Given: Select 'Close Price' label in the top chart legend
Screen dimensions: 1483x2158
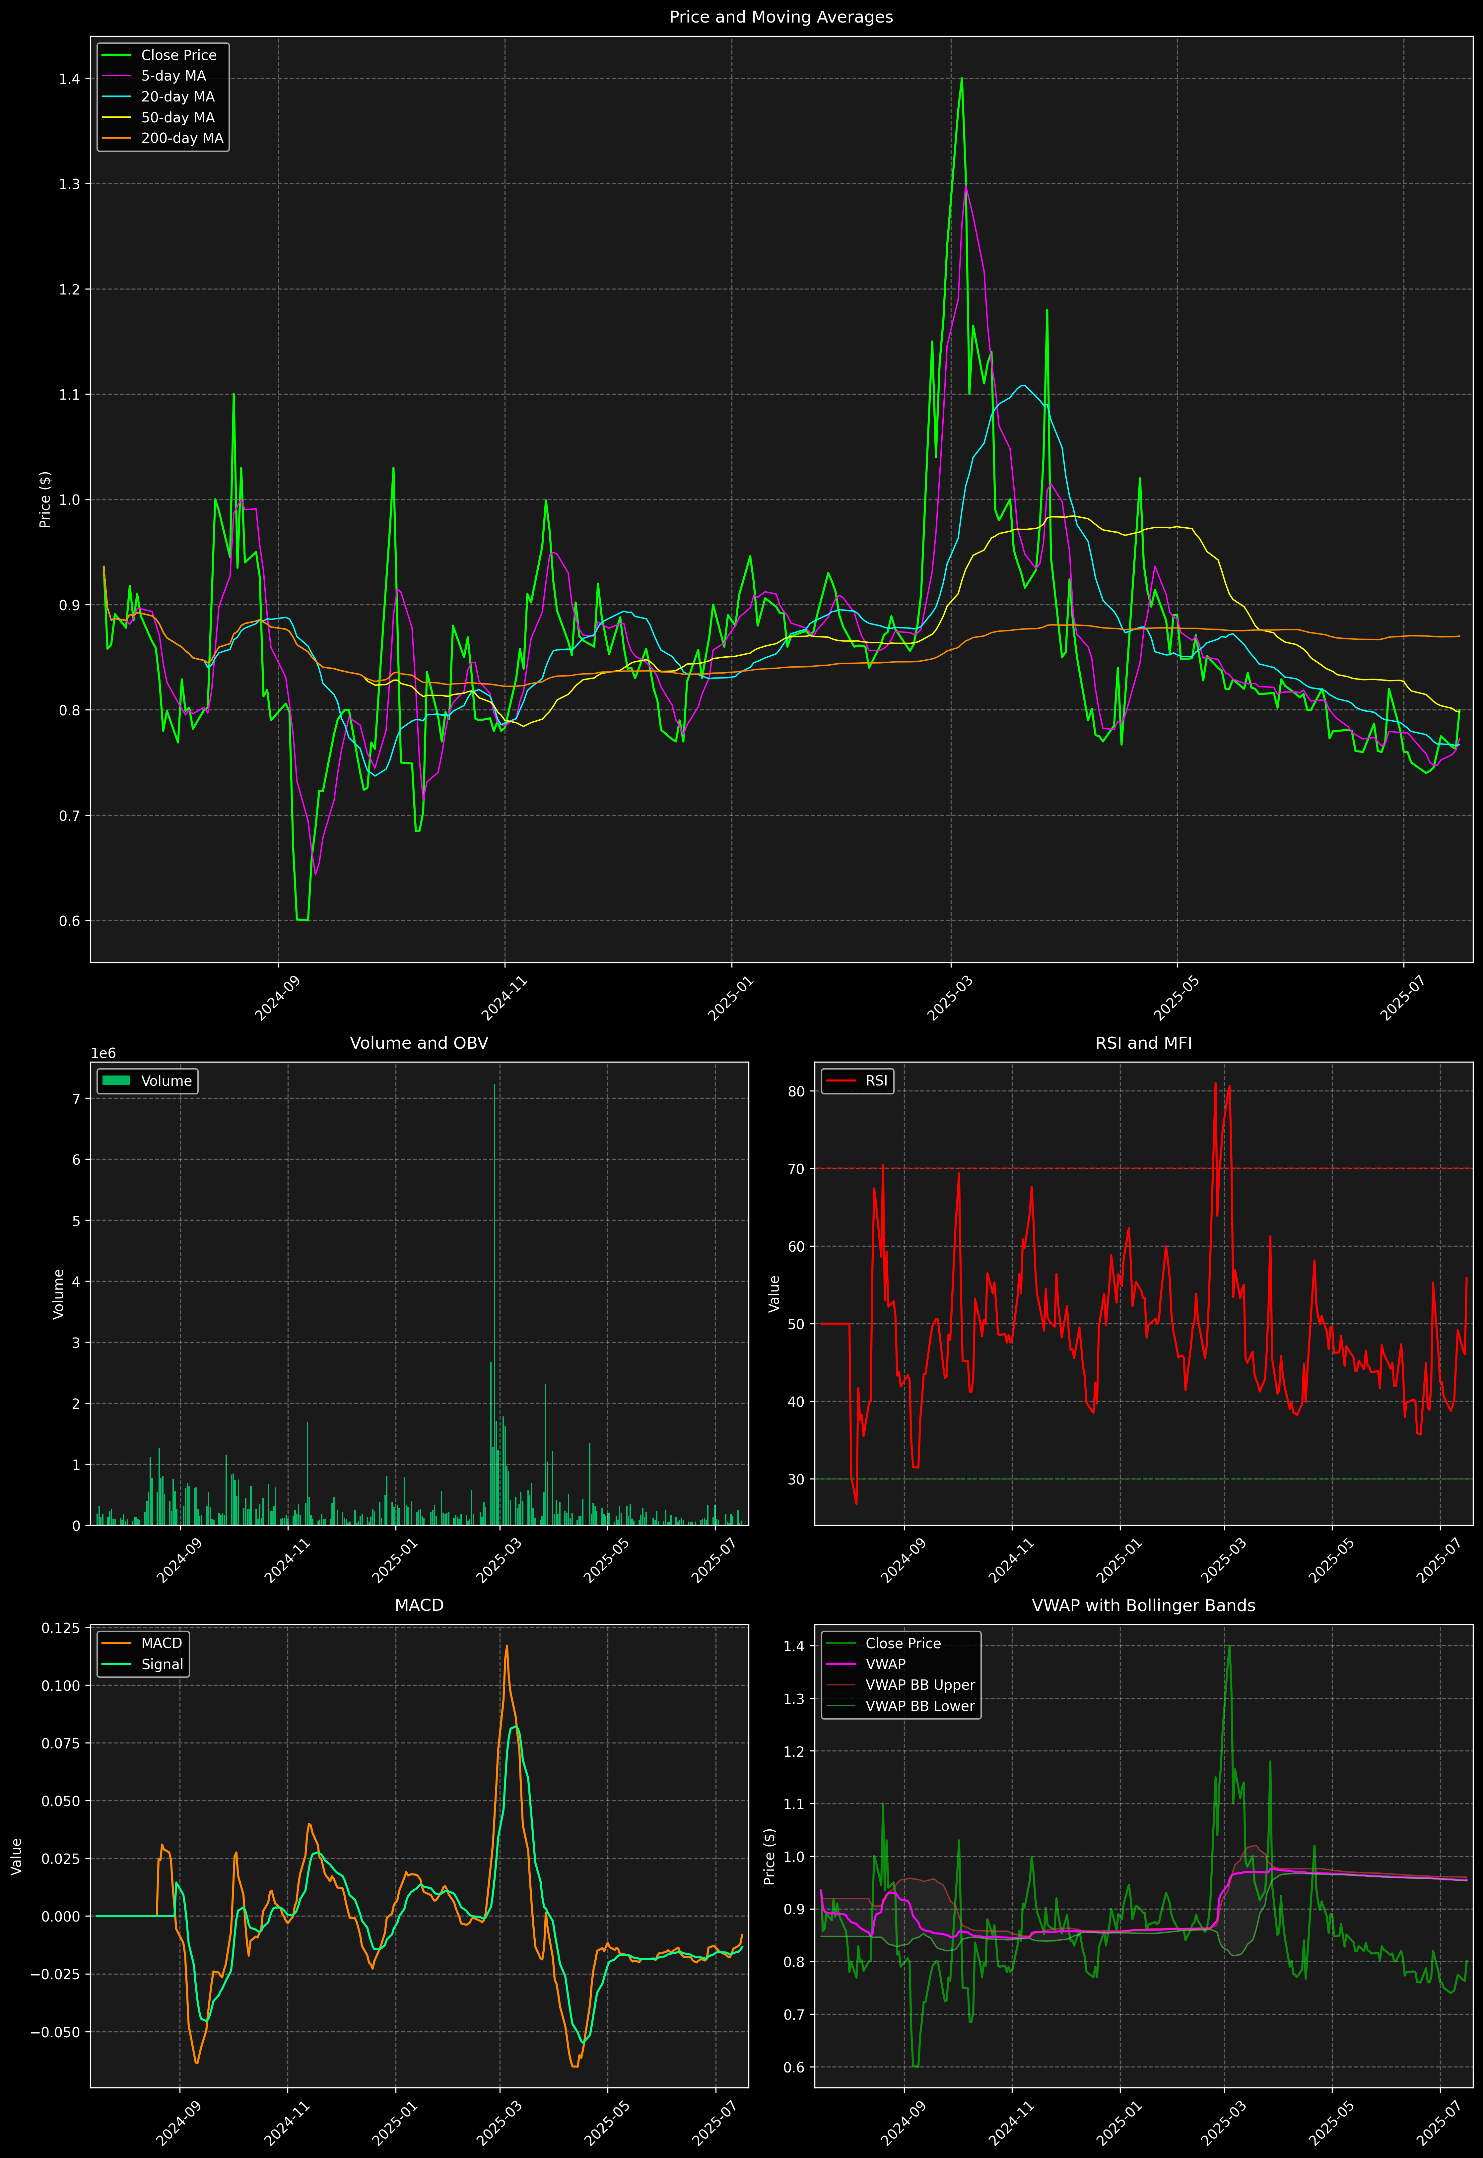Looking at the screenshot, I should (178, 56).
